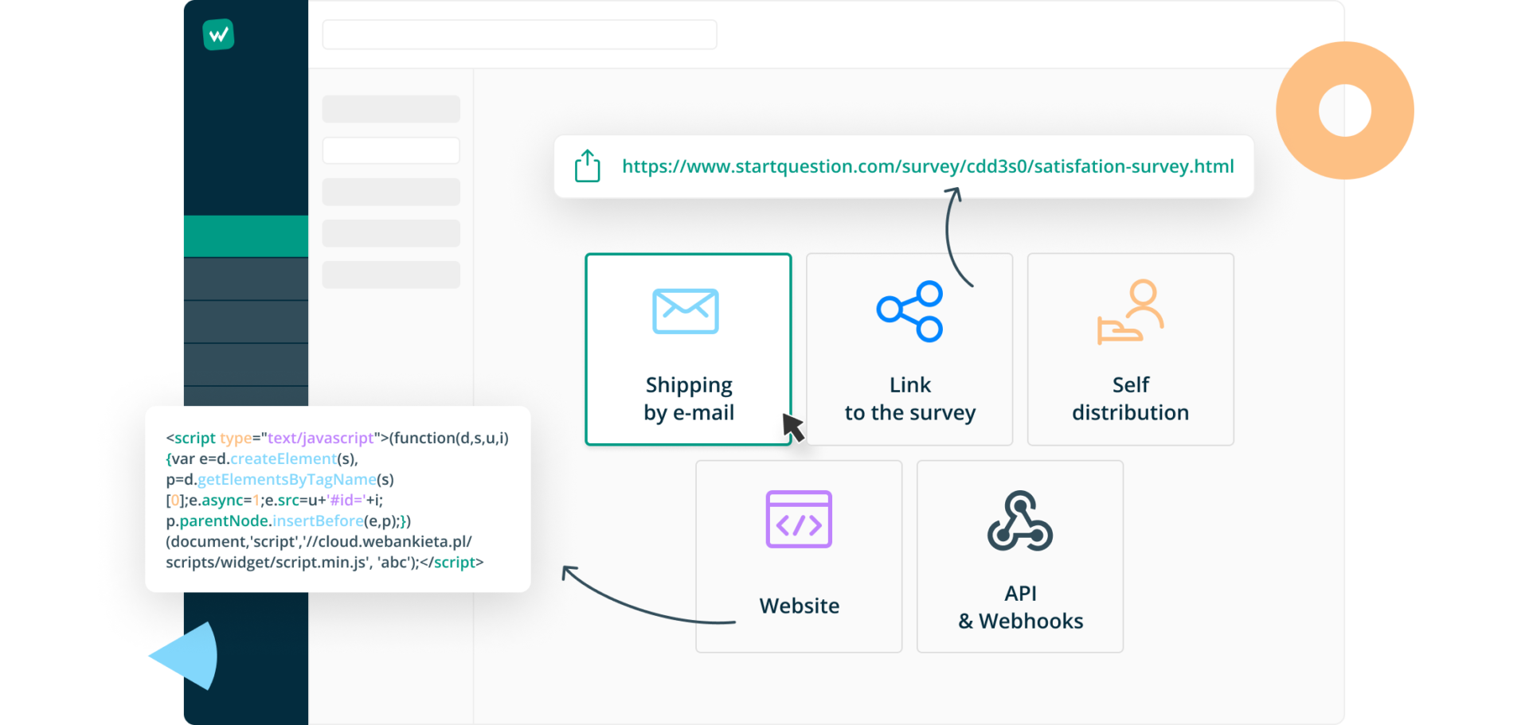The image size is (1529, 725).
Task: Select the share-nodes icon on Link to the survey
Action: (909, 311)
